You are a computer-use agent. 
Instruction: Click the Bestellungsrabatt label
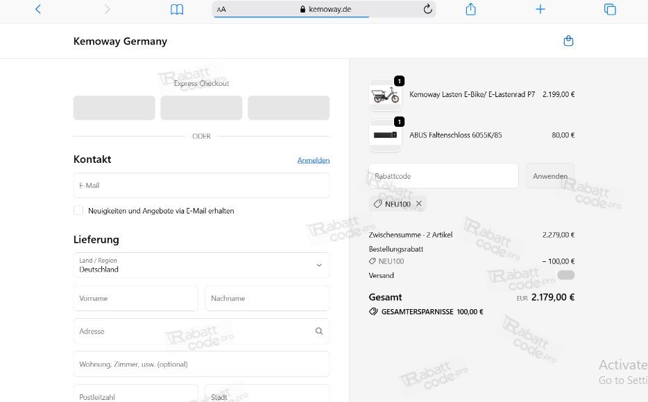396,249
